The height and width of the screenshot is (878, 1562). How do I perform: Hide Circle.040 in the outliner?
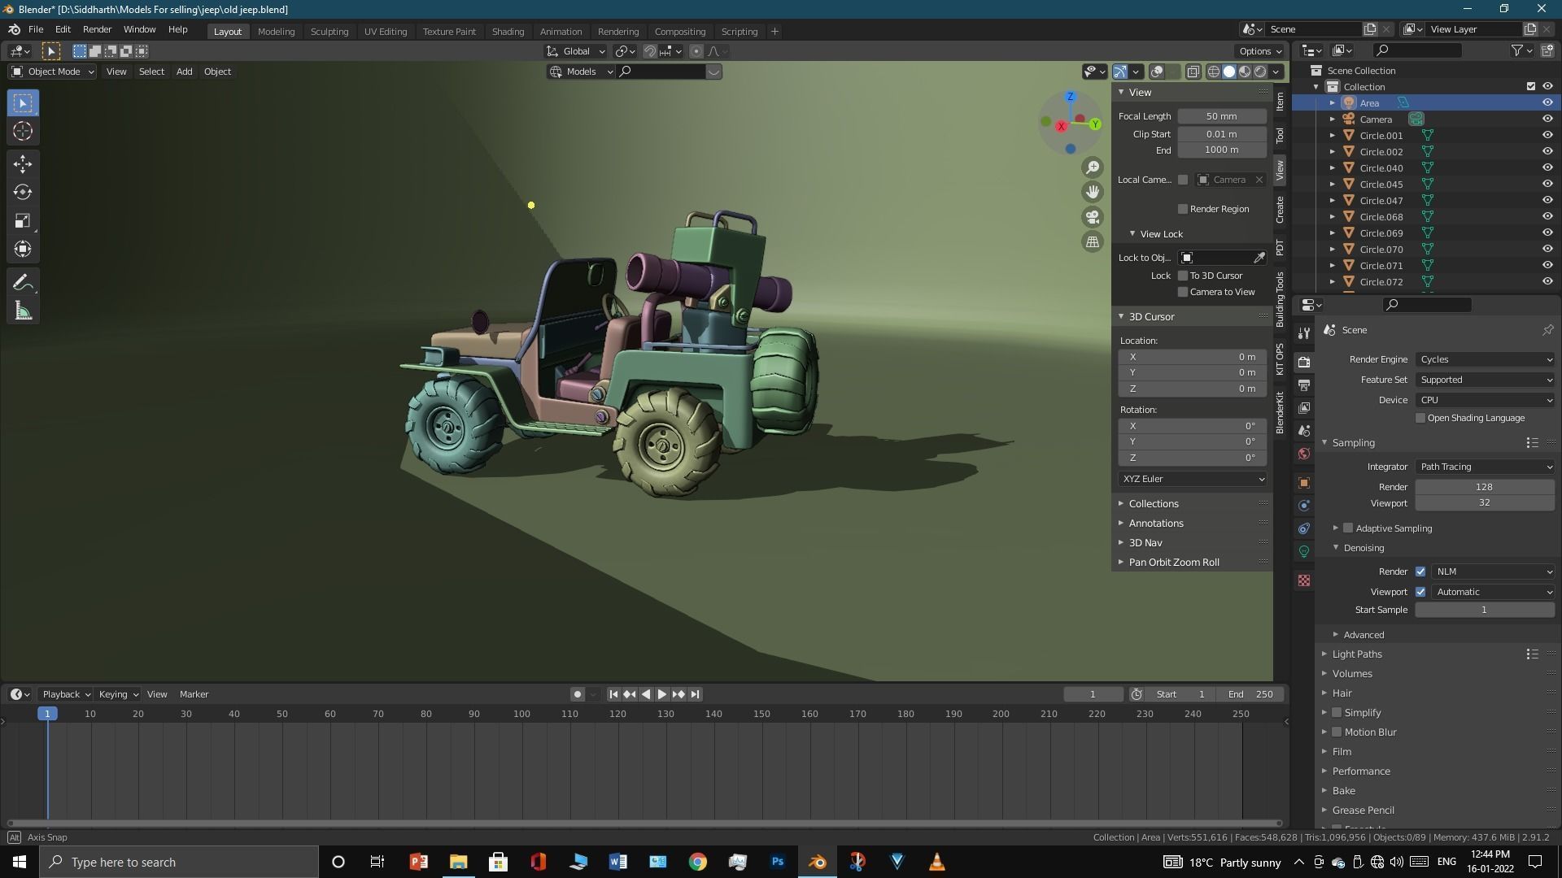click(1547, 167)
